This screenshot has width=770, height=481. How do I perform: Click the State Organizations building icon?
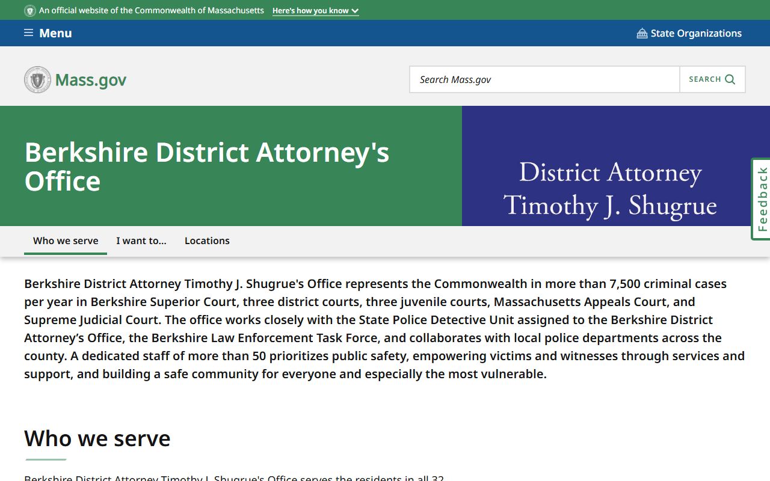pyautogui.click(x=642, y=33)
